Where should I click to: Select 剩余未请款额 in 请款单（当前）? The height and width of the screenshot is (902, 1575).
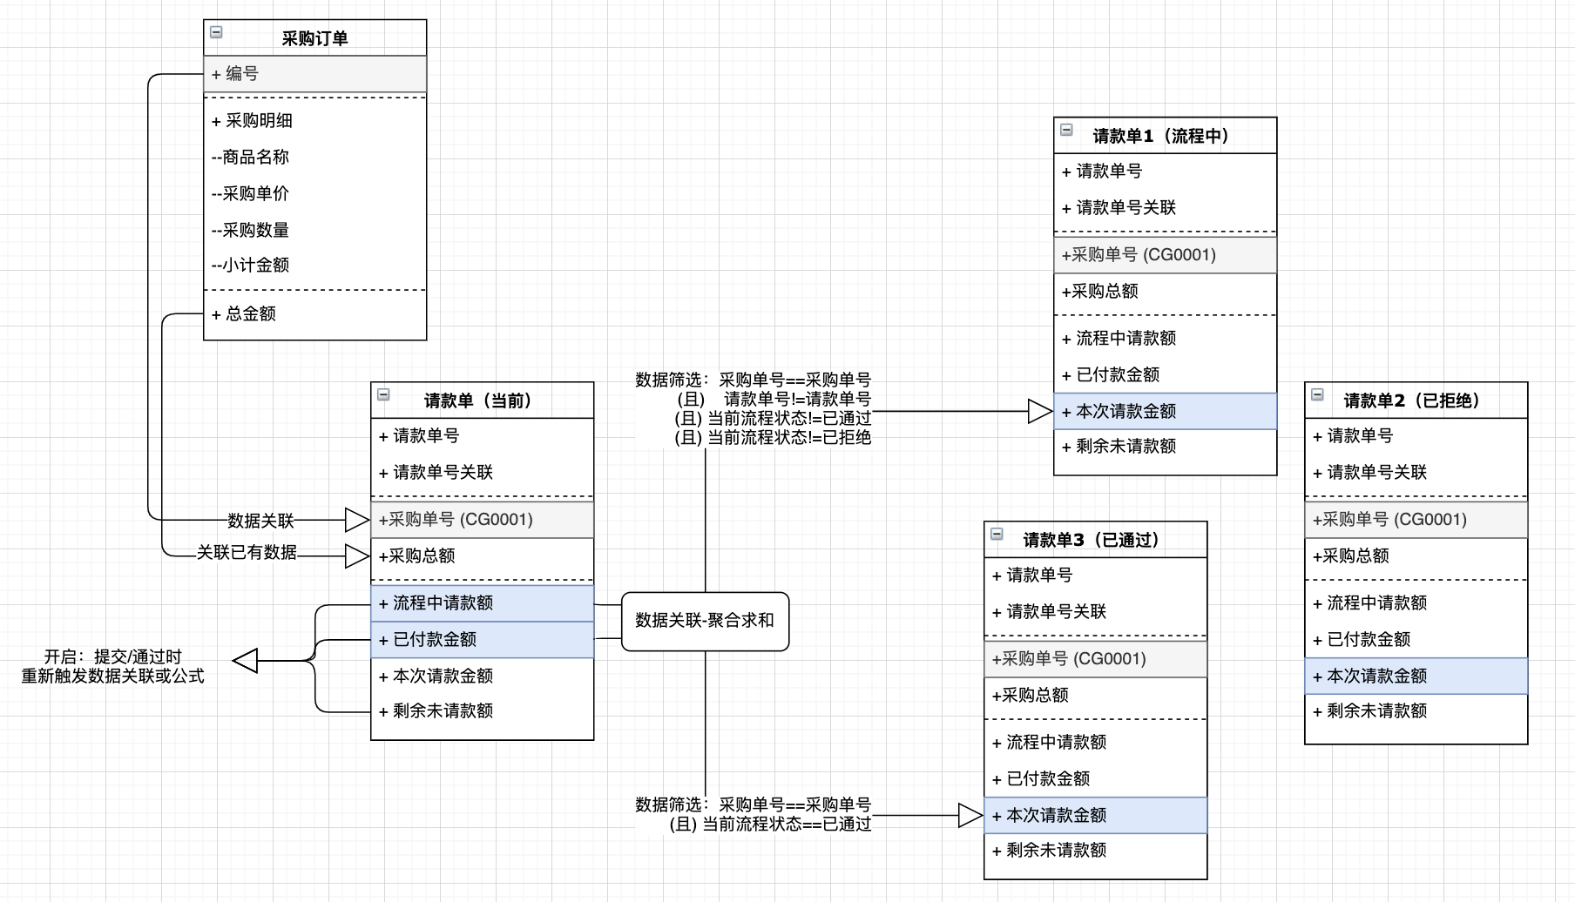click(483, 711)
